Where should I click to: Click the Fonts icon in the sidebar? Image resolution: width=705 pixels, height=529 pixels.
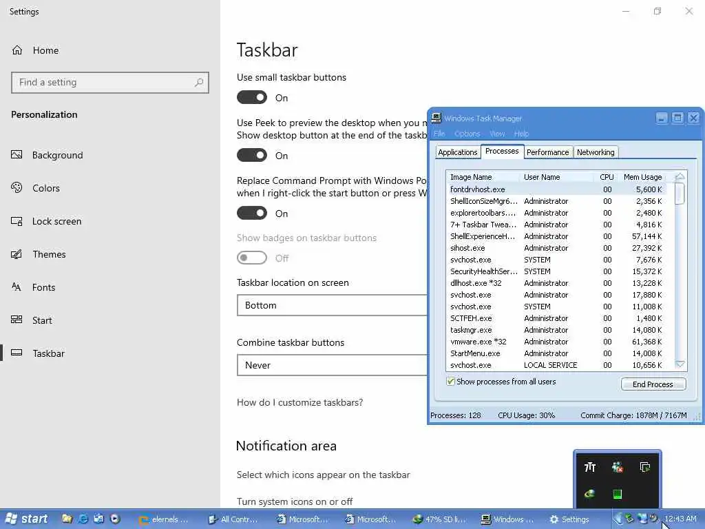(x=17, y=287)
